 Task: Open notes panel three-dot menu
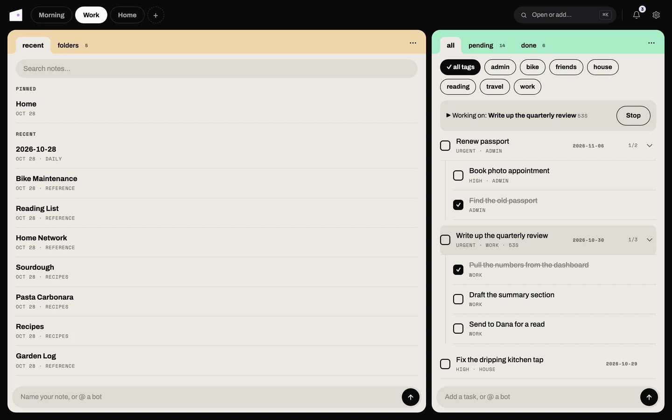pyautogui.click(x=413, y=43)
